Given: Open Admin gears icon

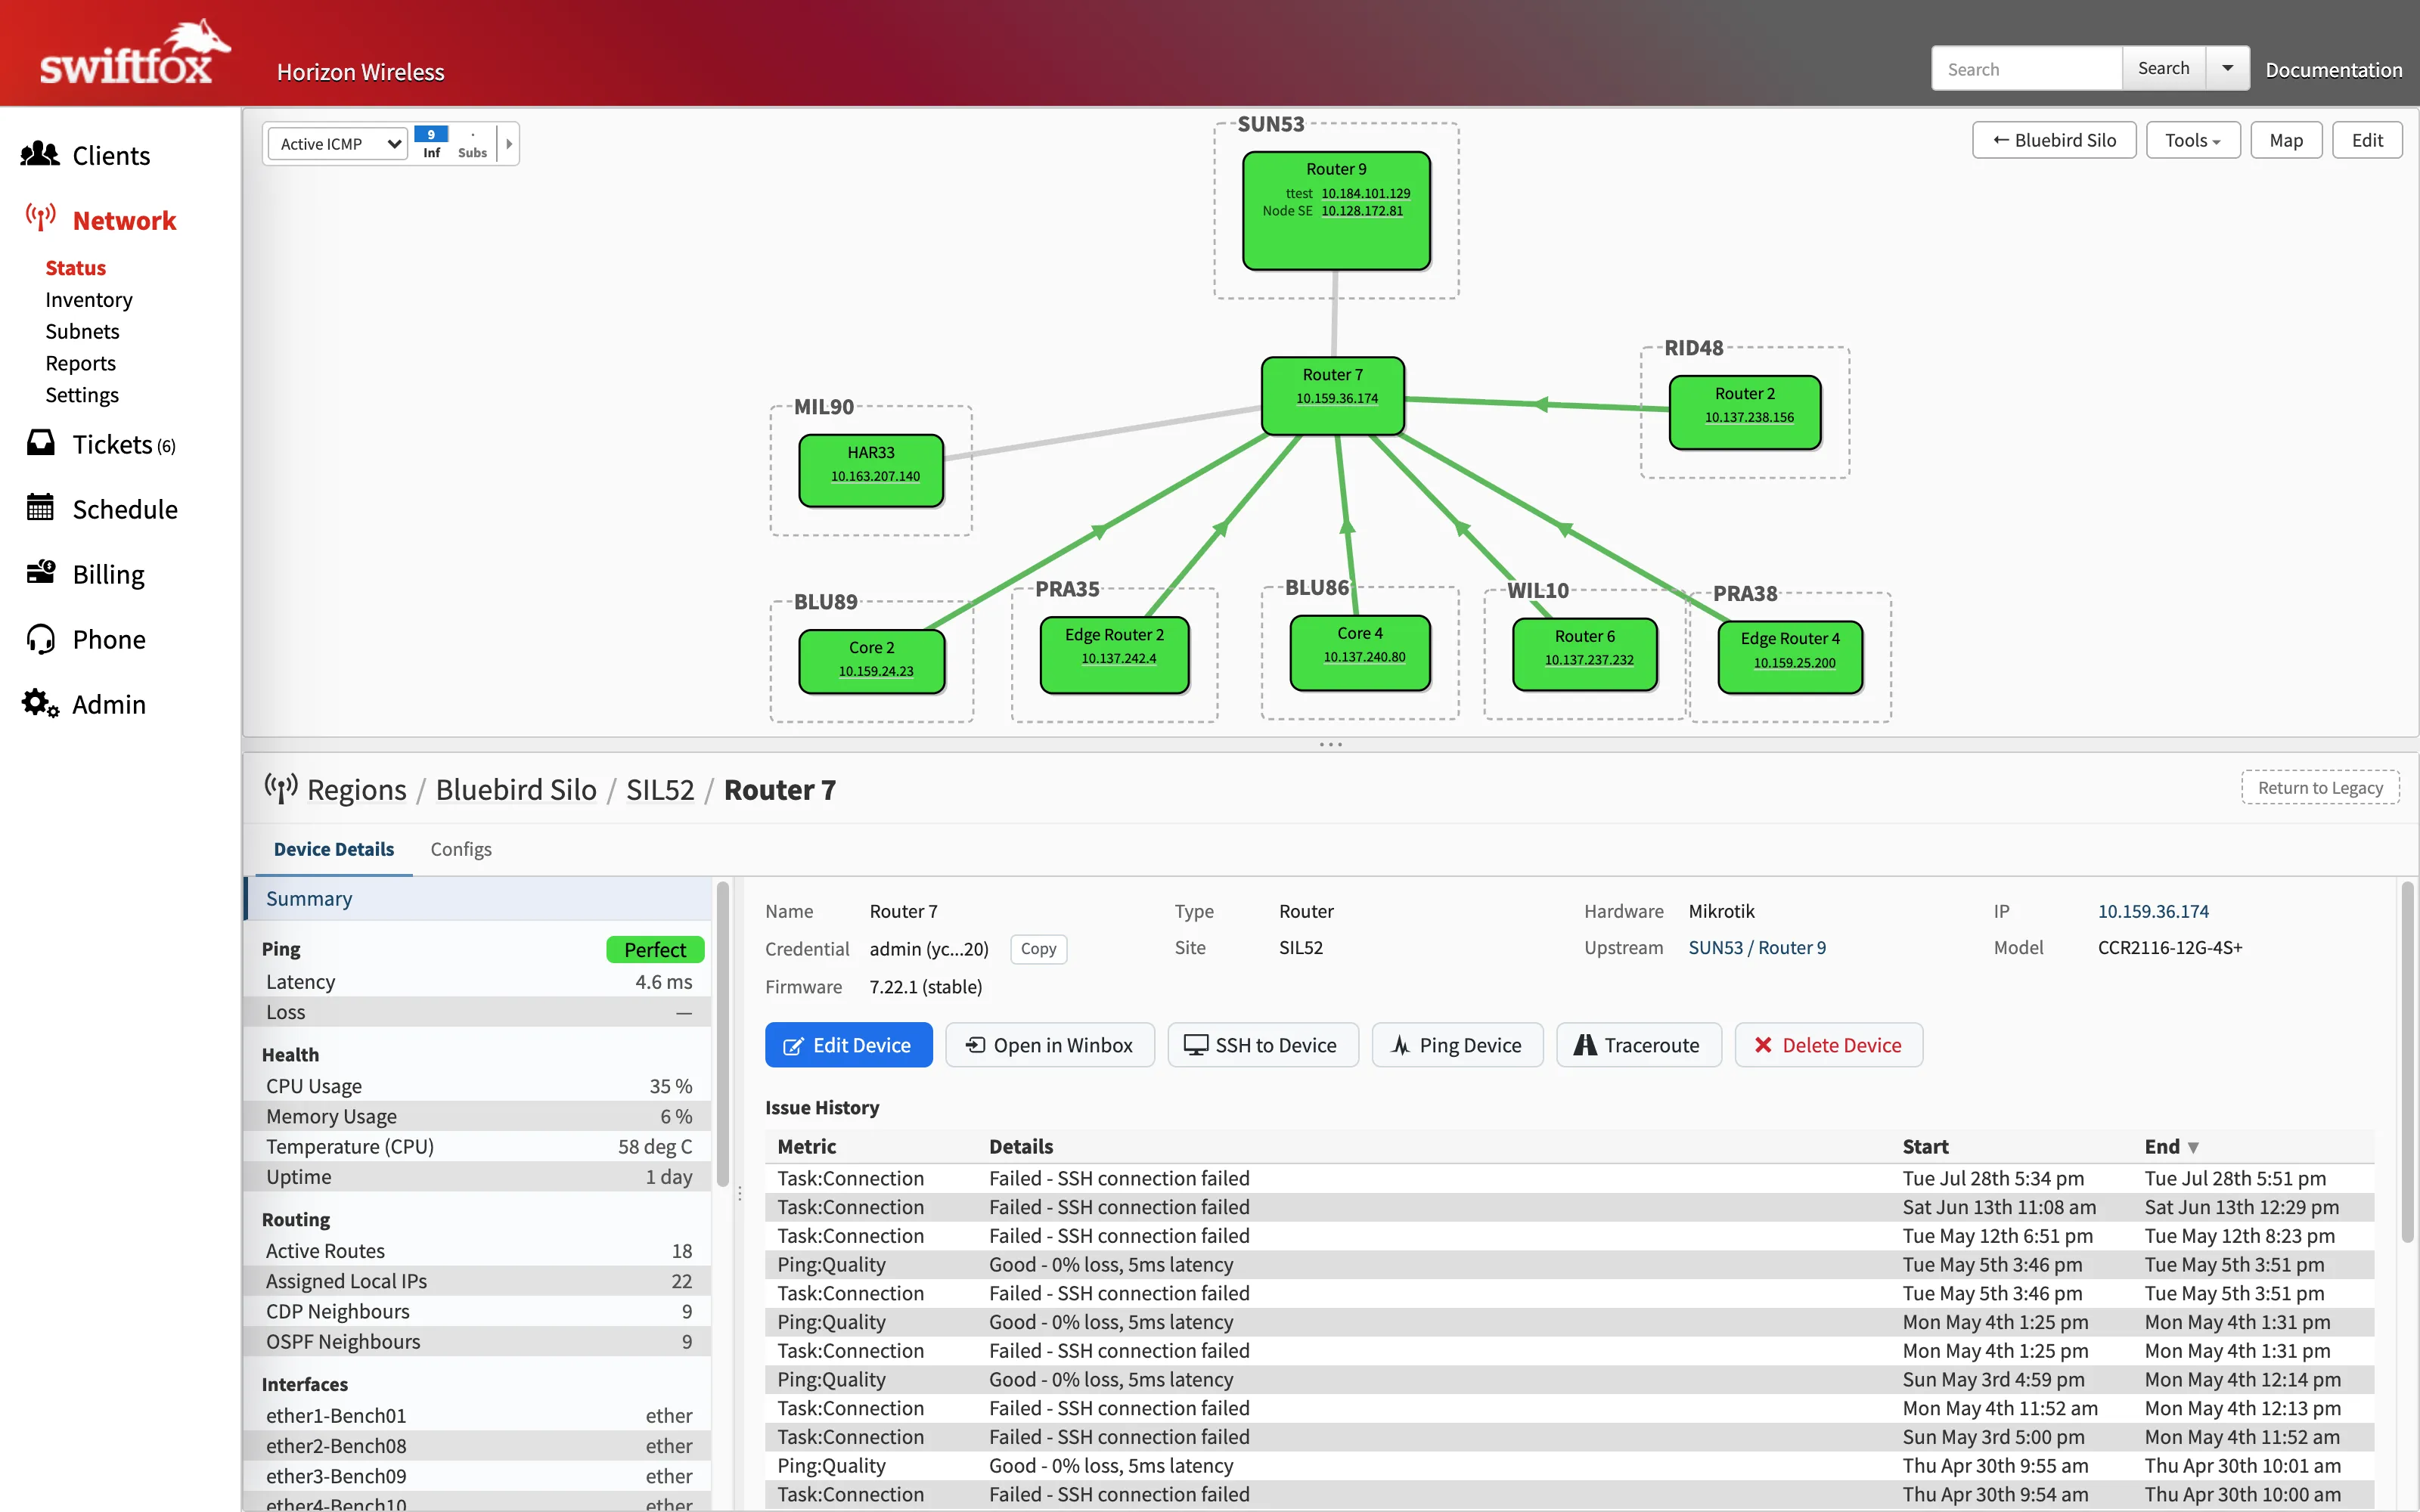Looking at the screenshot, I should (40, 703).
